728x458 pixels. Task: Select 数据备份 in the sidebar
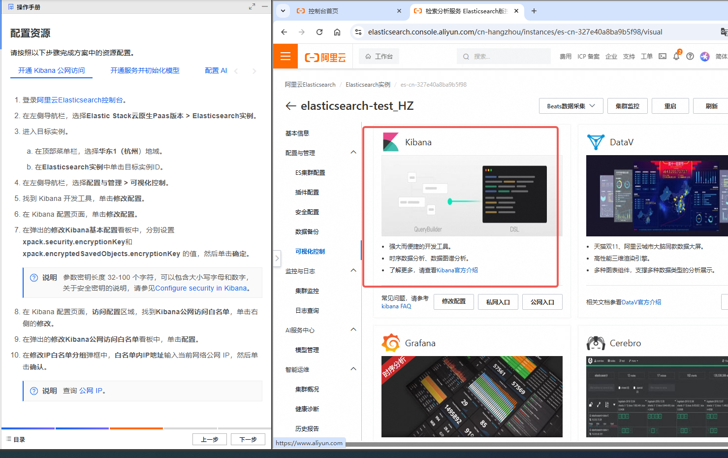pyautogui.click(x=307, y=232)
